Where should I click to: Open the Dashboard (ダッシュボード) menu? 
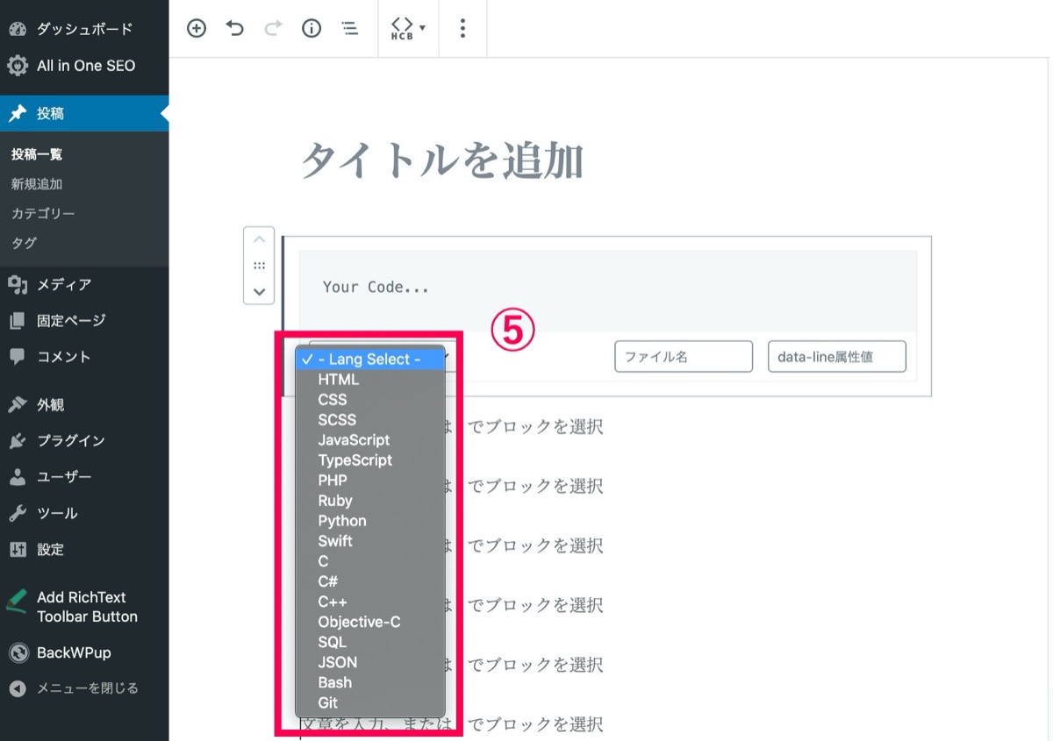point(84,29)
